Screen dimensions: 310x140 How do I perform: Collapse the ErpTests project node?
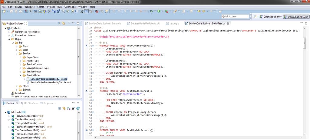[5, 28]
